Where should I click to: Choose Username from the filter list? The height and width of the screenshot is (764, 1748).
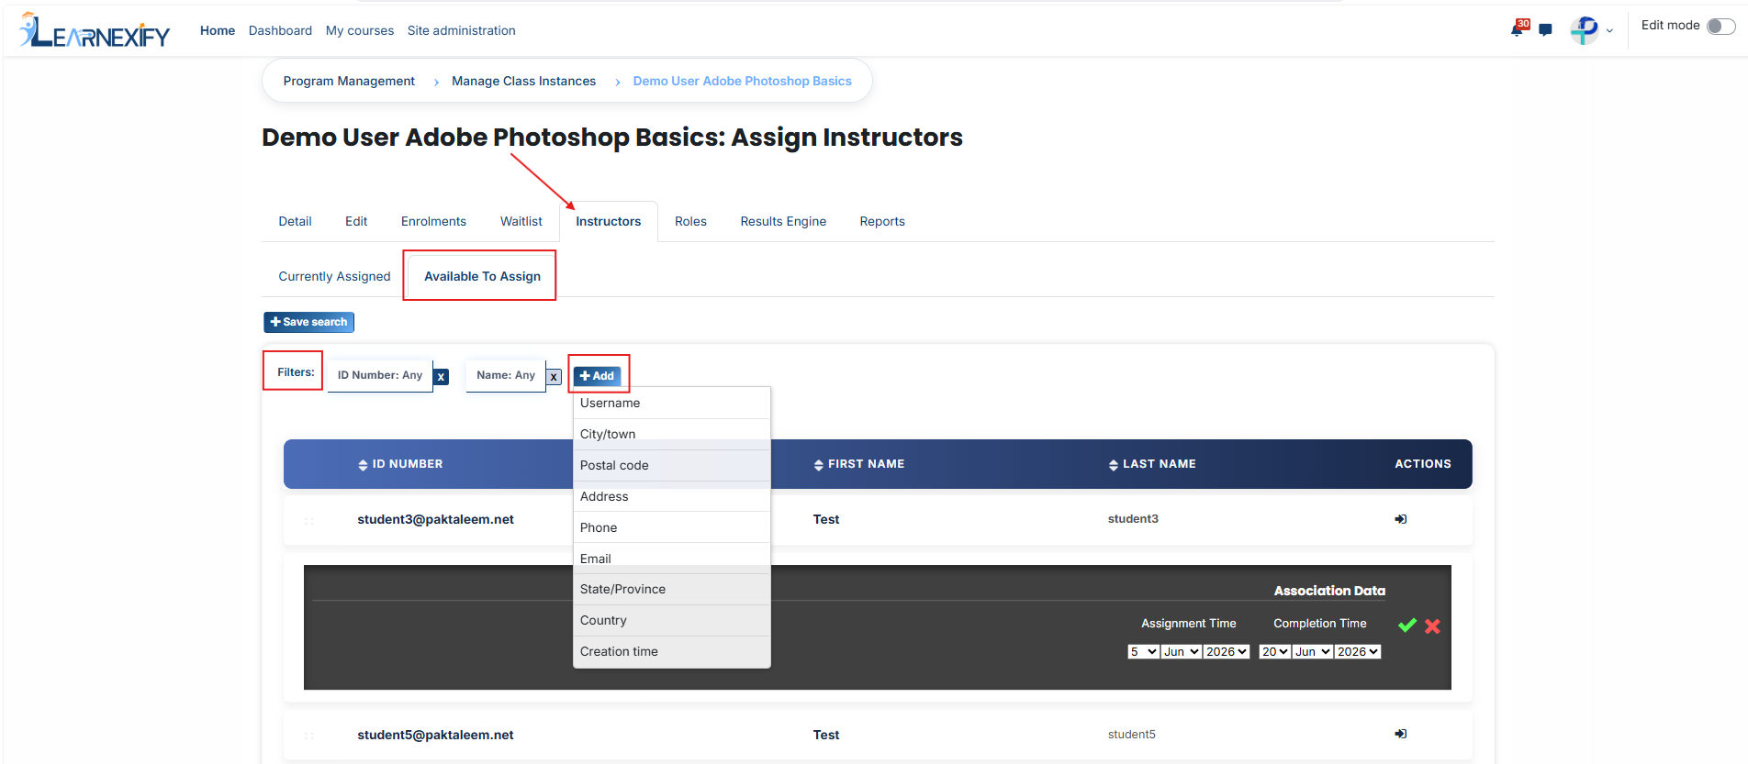(x=672, y=404)
